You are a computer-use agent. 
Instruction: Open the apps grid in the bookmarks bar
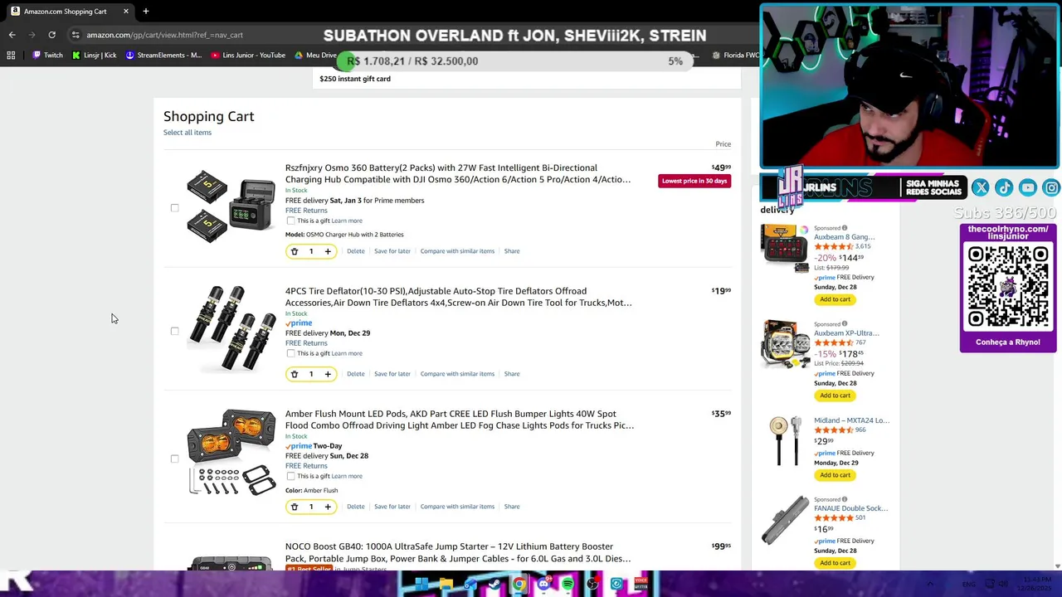[x=11, y=55]
